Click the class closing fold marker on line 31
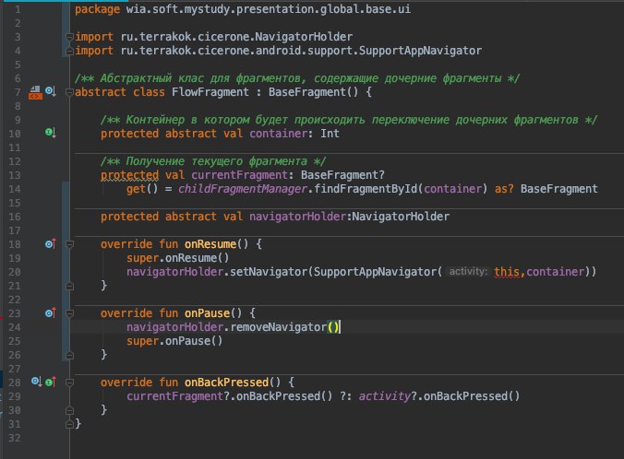This screenshot has width=624, height=459. click(x=69, y=424)
